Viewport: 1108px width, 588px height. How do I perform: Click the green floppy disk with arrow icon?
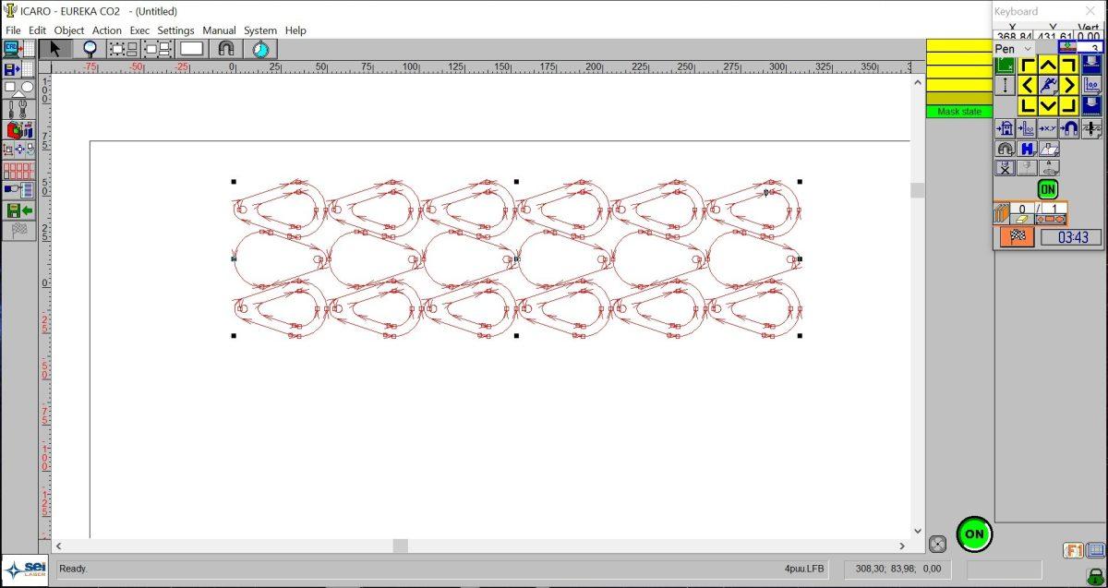[x=18, y=210]
